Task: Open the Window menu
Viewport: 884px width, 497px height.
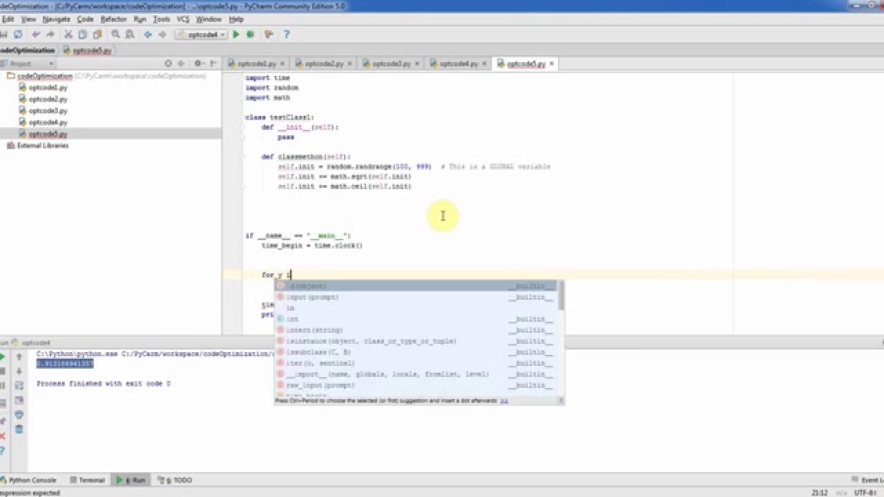Action: (209, 19)
